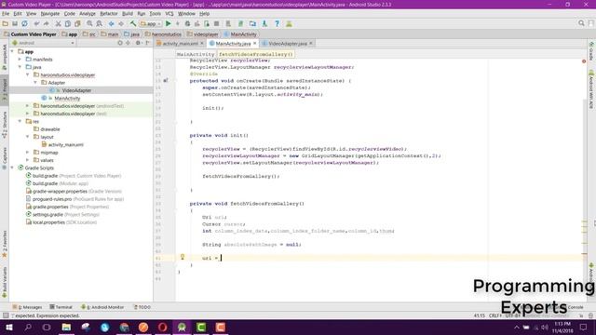Open the TODO tool window
Screen dimensions: 596x335
point(142,307)
